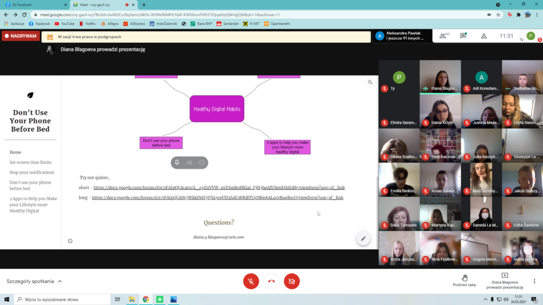Hang up with the red phone icon
Screen dimensions: 543x305
(271, 281)
